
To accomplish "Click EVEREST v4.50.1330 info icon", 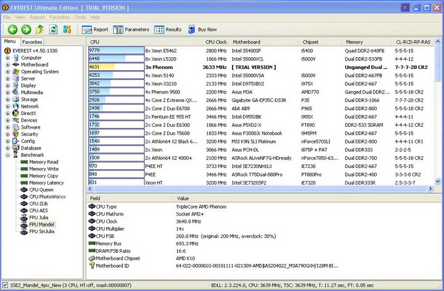I will tap(7, 50).
